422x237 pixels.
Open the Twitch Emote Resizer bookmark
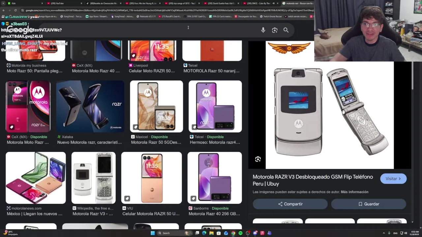pyautogui.click(x=271, y=16)
